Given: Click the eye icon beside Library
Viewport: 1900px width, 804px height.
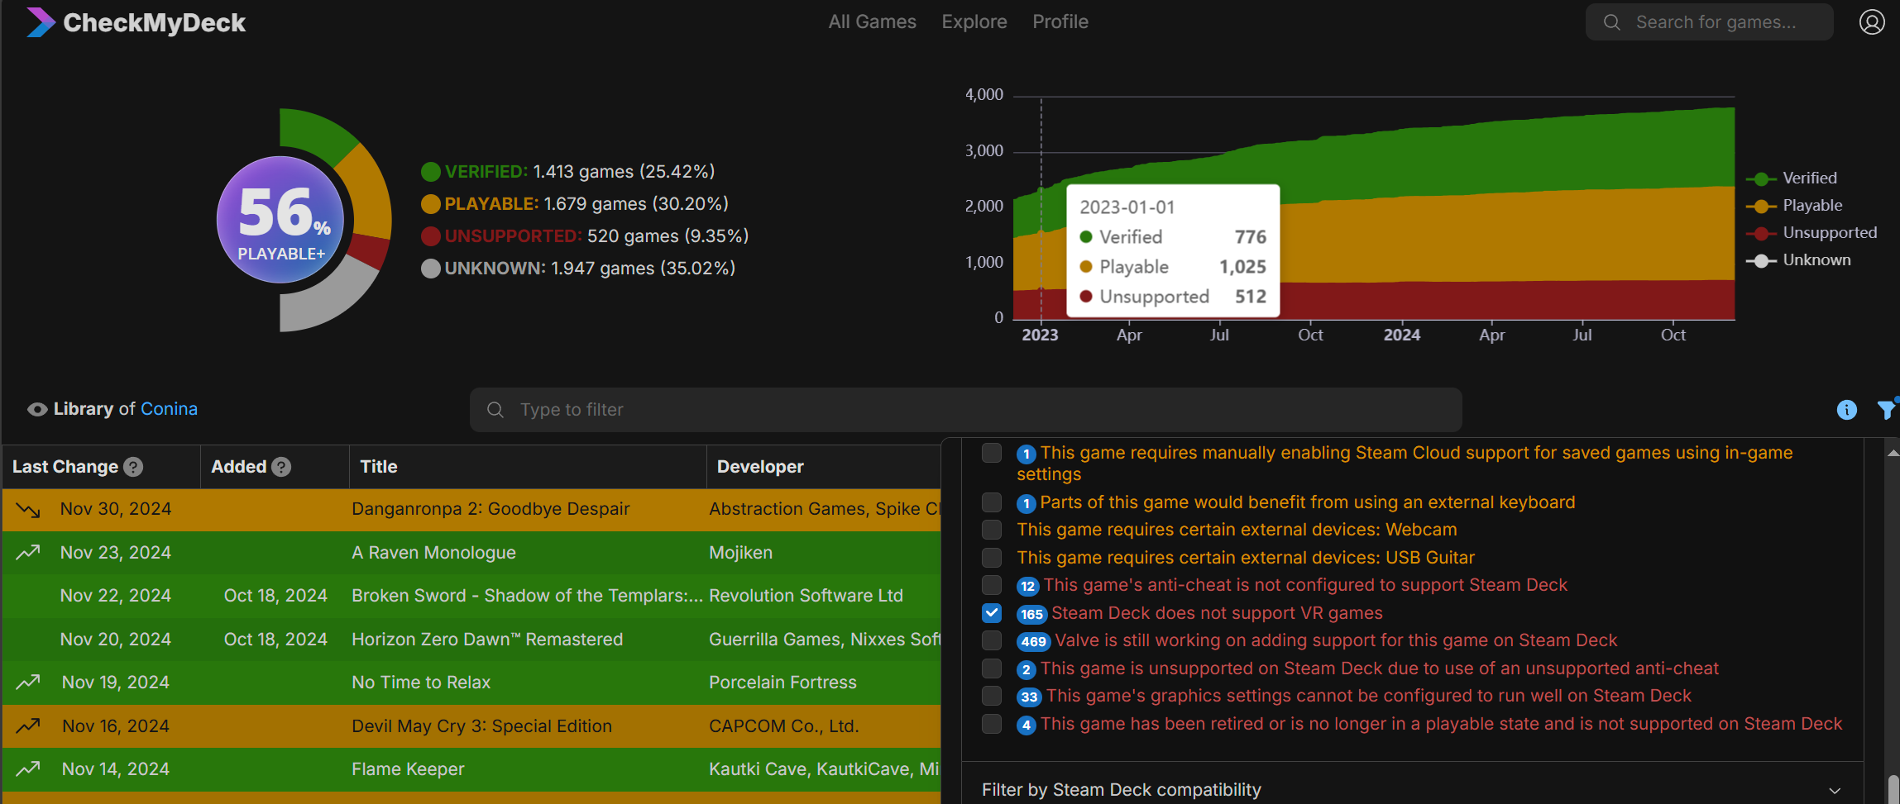Looking at the screenshot, I should tap(37, 409).
